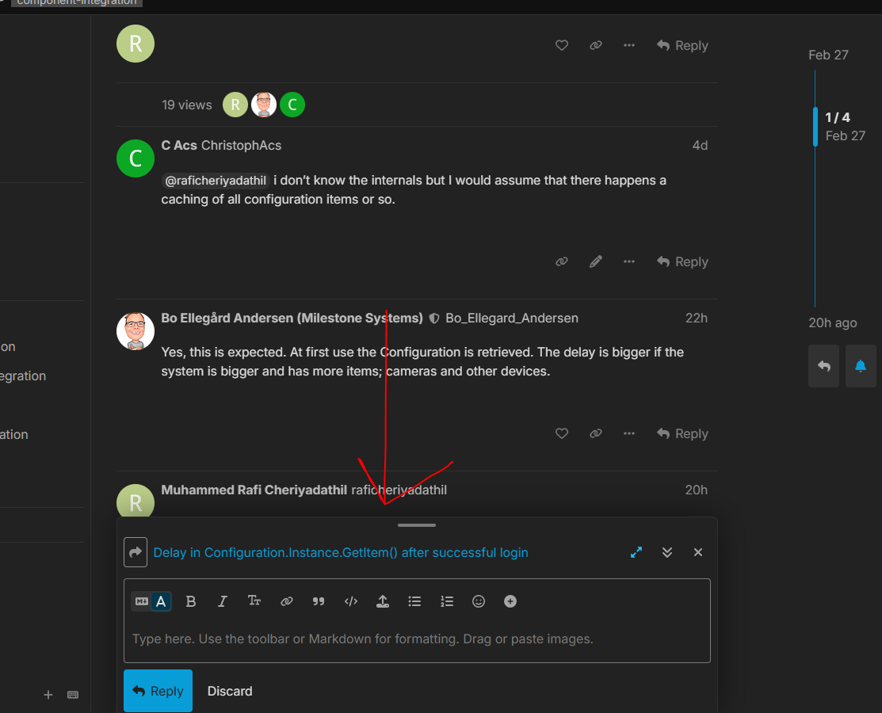Image resolution: width=882 pixels, height=713 pixels.
Task: Toggle the topic notification bell
Action: click(x=861, y=366)
